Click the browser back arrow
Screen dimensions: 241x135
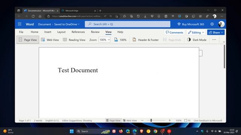(19, 16)
